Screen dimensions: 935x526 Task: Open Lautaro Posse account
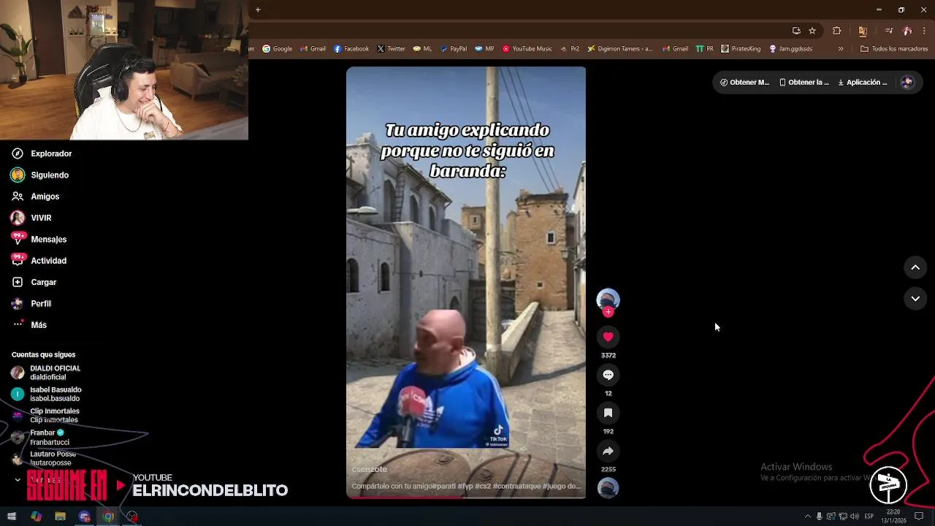coord(43,458)
